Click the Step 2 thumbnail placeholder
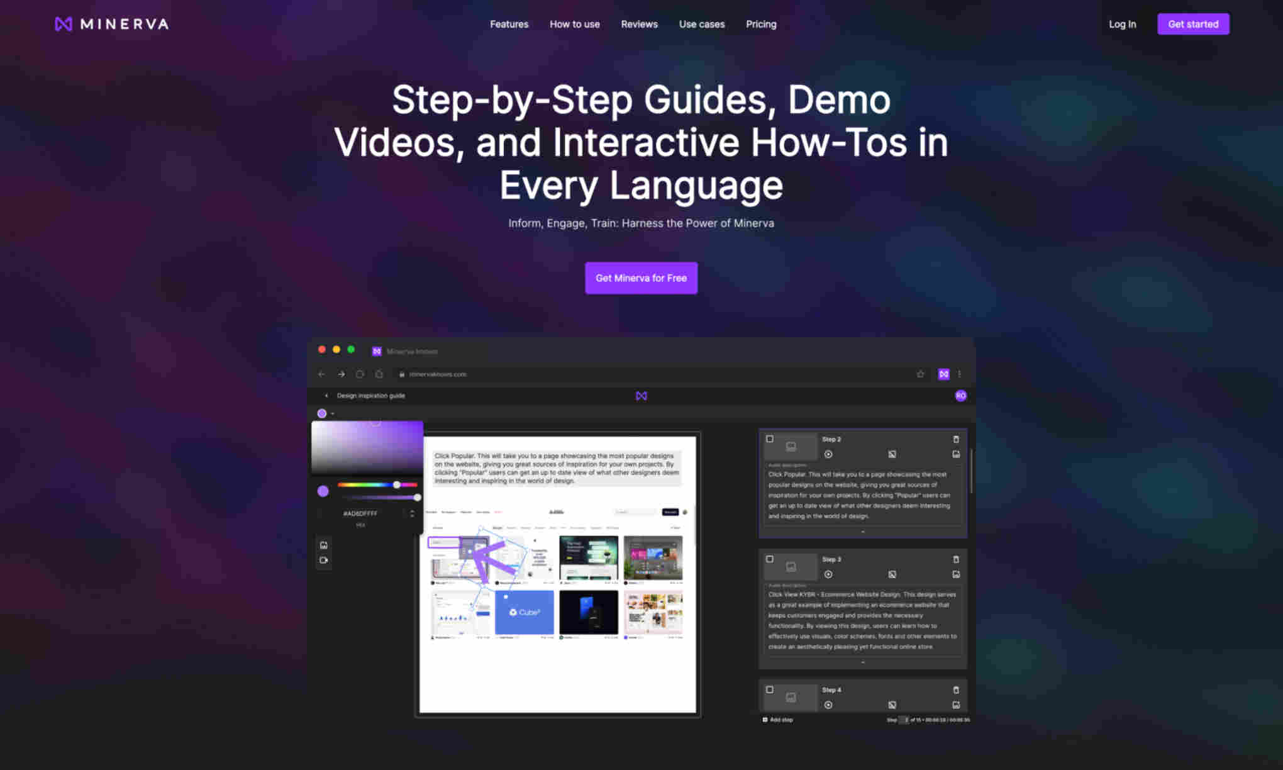 [791, 447]
